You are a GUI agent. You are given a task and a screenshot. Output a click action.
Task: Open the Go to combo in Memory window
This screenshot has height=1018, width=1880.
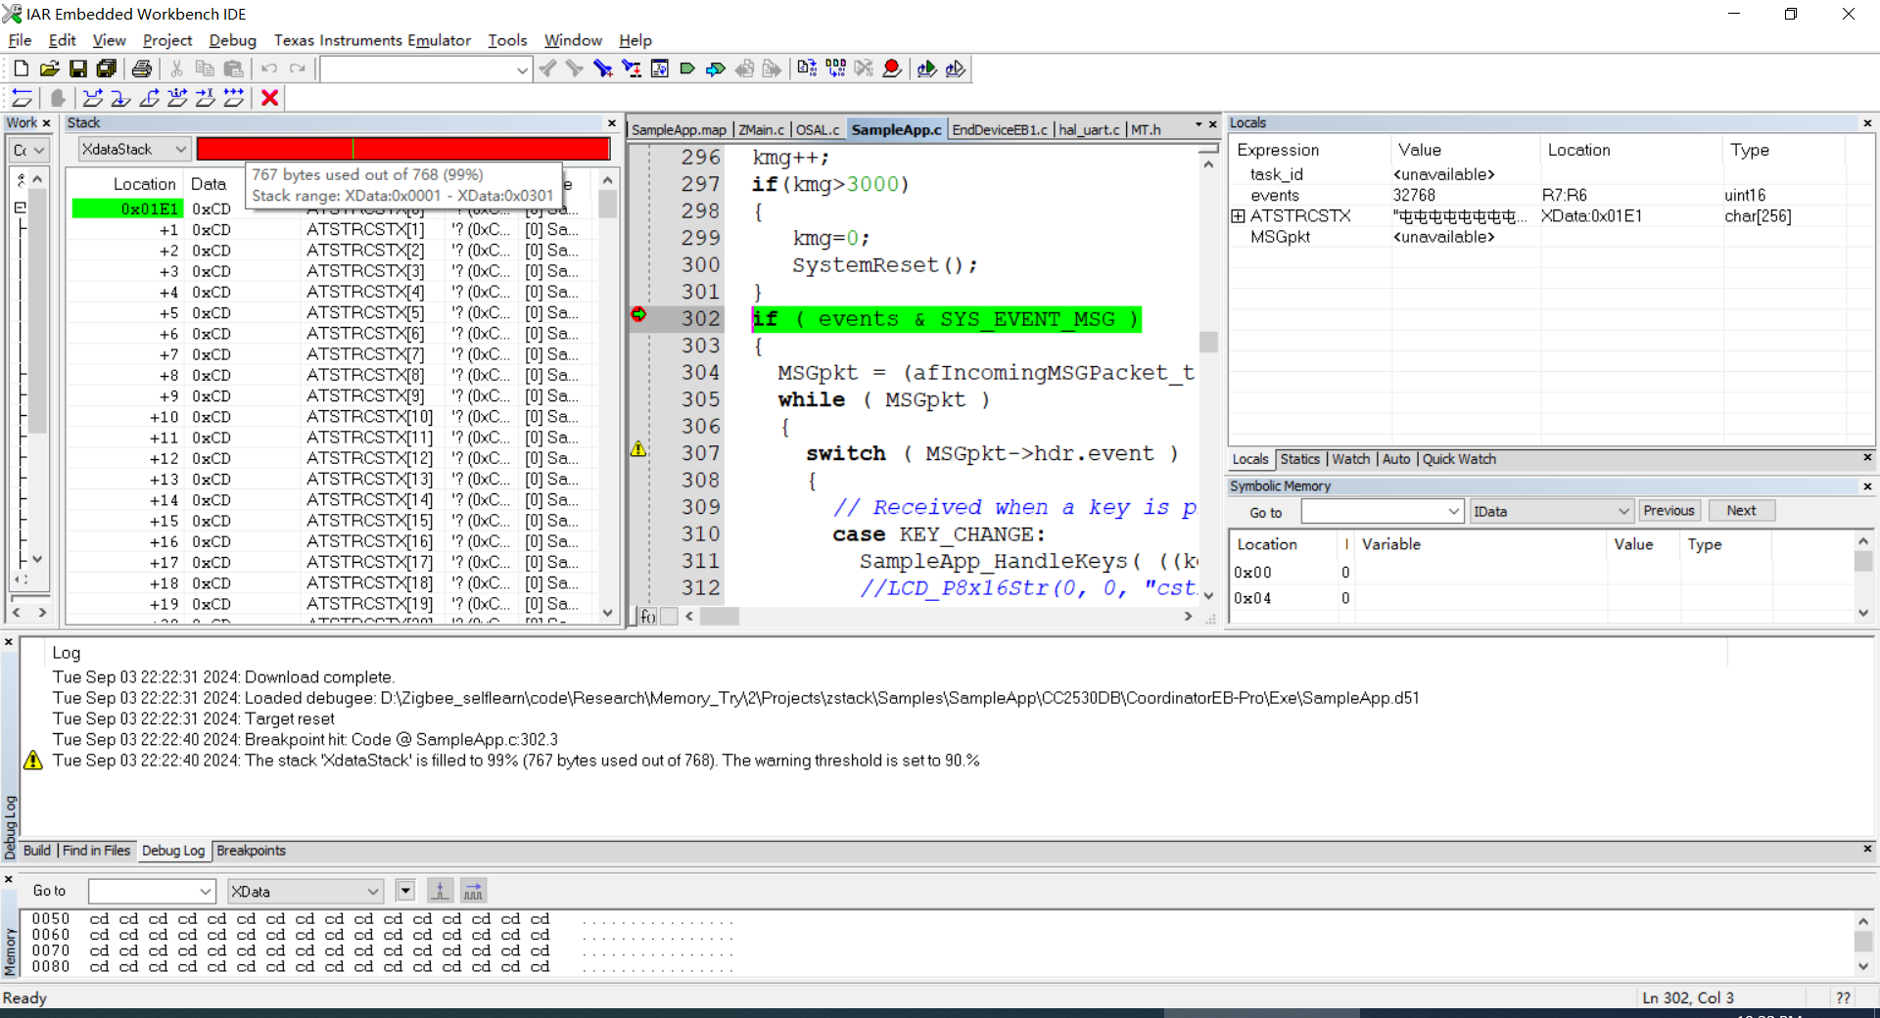coord(152,891)
